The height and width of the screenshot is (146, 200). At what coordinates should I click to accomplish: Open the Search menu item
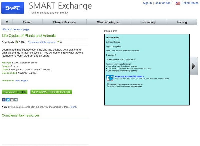pos(28,22)
